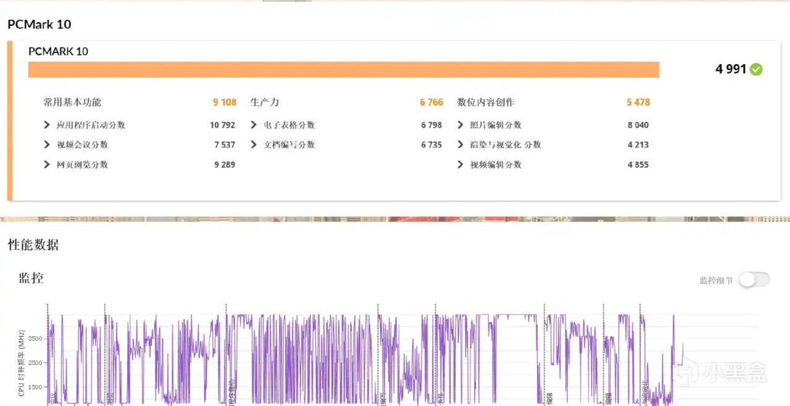The height and width of the screenshot is (406, 790).
Task: Click the 4 855 video editing value
Action: (x=638, y=165)
